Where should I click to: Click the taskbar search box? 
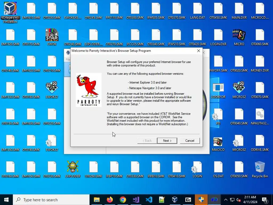51,200
